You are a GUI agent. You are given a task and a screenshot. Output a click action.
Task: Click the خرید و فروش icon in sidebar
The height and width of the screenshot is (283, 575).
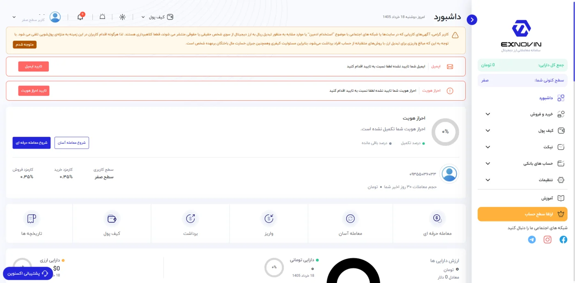point(561,114)
